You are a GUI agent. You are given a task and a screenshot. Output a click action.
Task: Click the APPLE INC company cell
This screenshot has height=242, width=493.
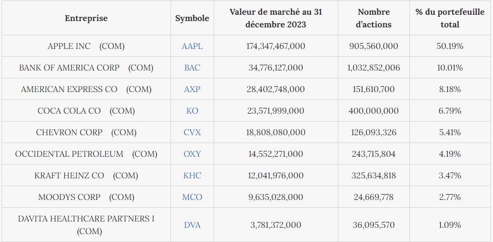point(86,46)
